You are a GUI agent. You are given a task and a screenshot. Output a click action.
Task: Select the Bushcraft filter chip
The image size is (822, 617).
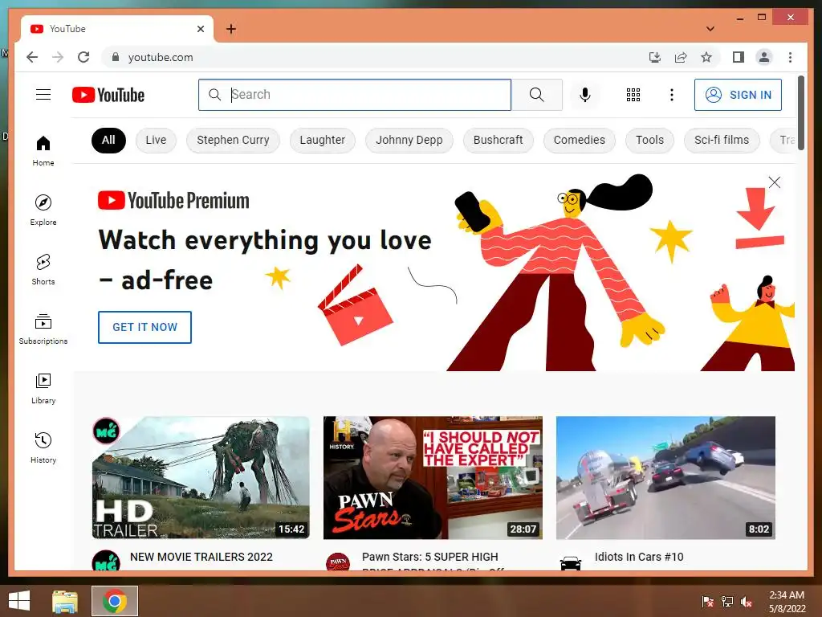click(498, 140)
